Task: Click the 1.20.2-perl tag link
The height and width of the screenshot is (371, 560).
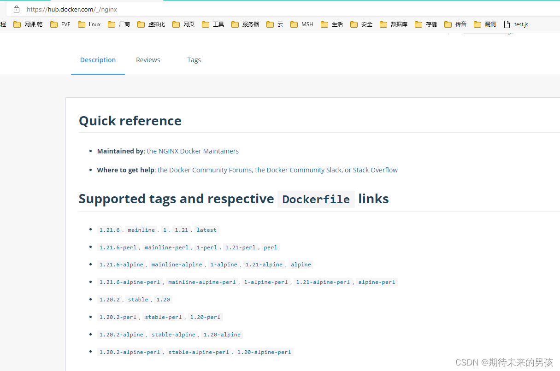Action: tap(118, 317)
